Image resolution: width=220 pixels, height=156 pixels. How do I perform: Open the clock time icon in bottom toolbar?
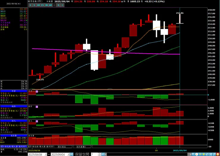197,154
